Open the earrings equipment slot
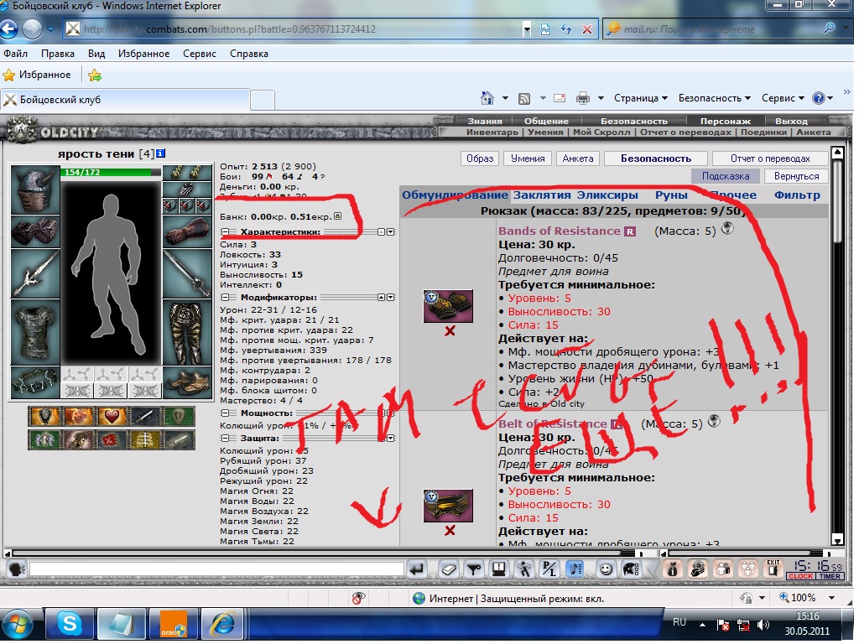The image size is (859, 644). (187, 173)
